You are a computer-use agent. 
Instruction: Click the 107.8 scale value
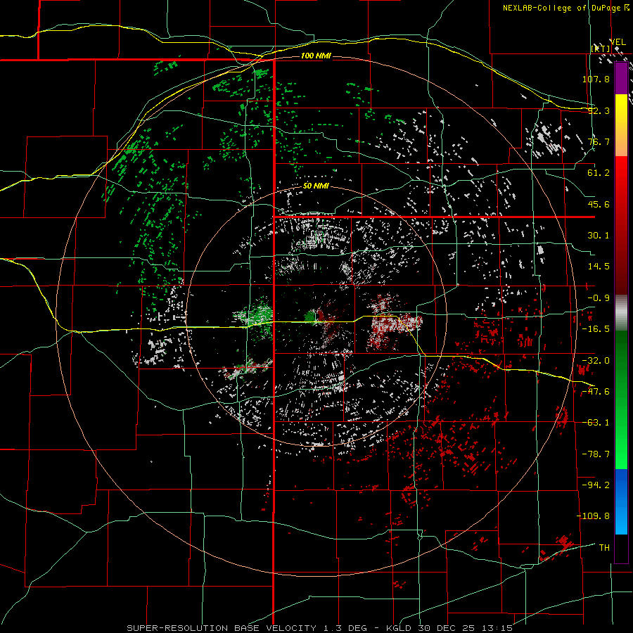coord(596,79)
